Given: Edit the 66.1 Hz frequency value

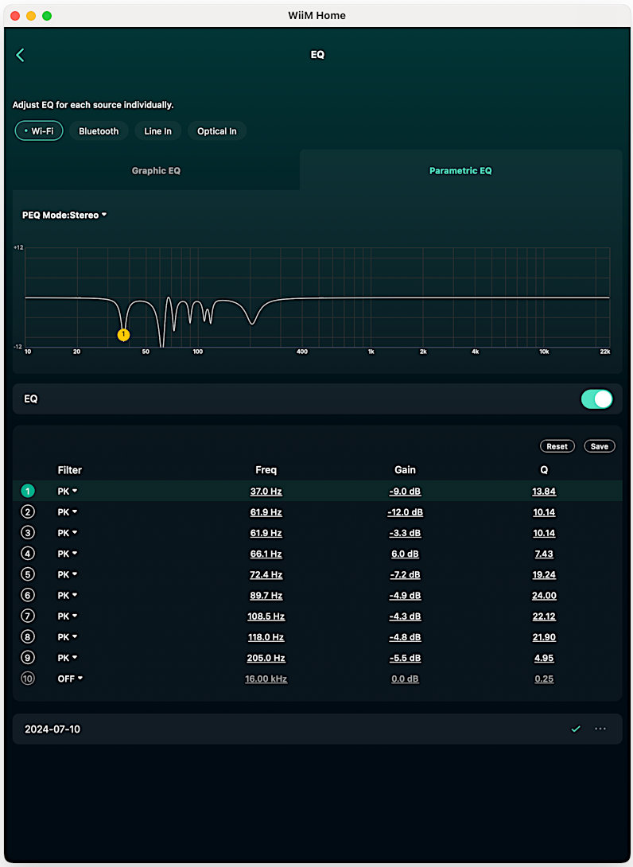Looking at the screenshot, I should pos(266,554).
